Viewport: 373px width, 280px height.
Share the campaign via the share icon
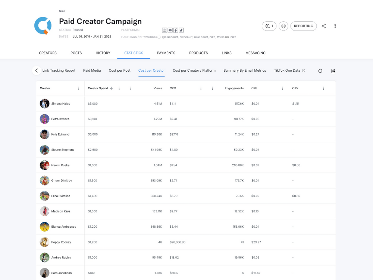click(323, 26)
